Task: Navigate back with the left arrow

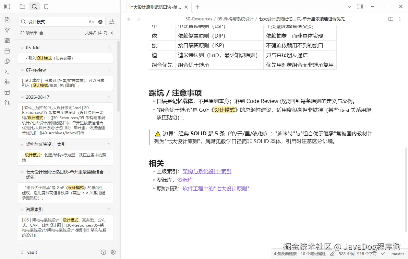Action: [129, 19]
